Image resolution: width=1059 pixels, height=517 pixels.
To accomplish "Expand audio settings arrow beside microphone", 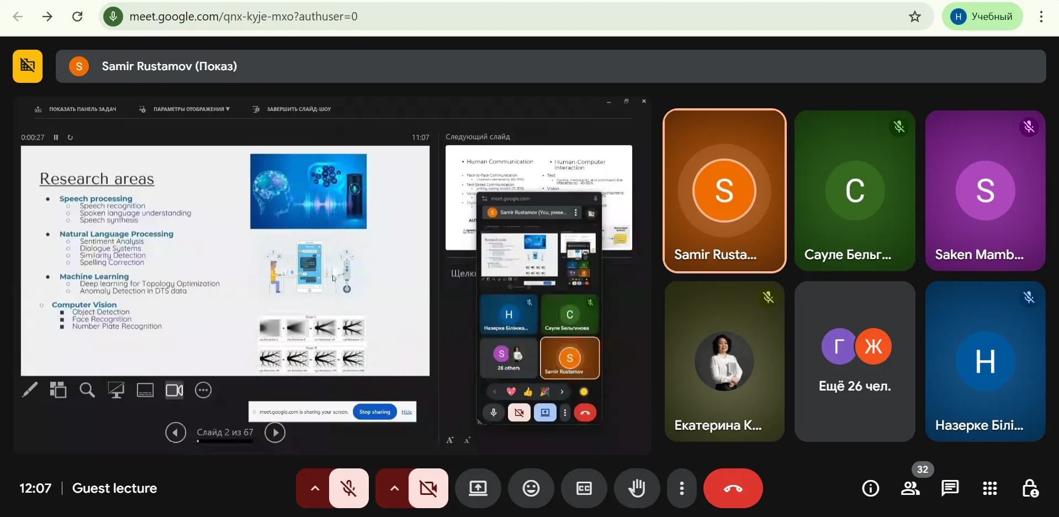I will [x=315, y=488].
